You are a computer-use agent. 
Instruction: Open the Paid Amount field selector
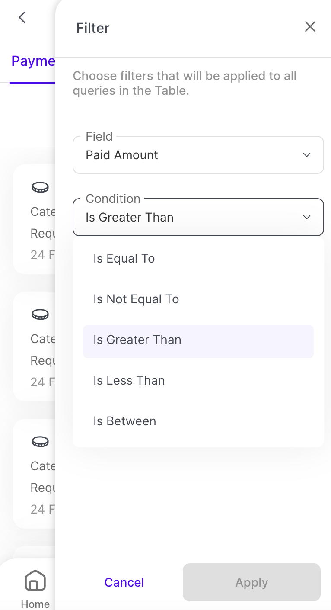pyautogui.click(x=190, y=155)
